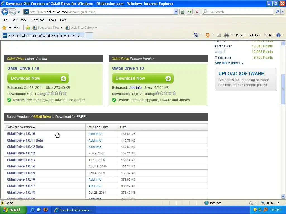Click the UPLOAD SOFTWARE banner
This screenshot has height=214, width=286.
click(246, 79)
